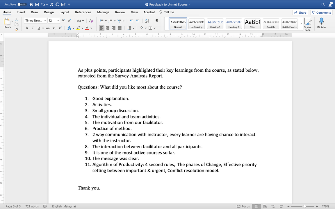Click the zoom slider in status bar
The height and width of the screenshot is (209, 335).
[x=304, y=206]
